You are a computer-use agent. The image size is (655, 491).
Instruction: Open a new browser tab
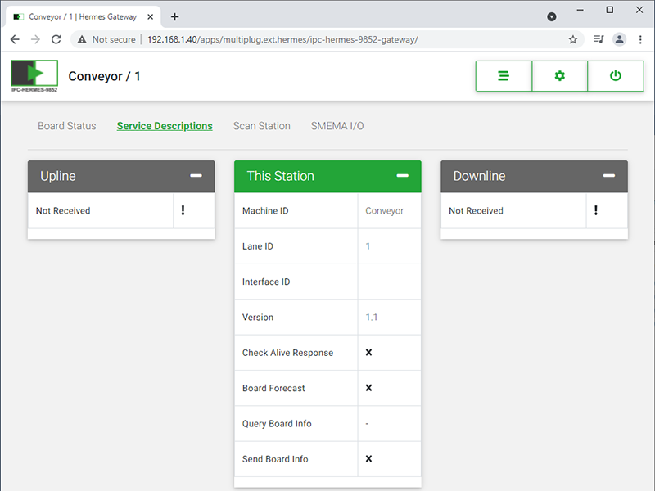(174, 16)
